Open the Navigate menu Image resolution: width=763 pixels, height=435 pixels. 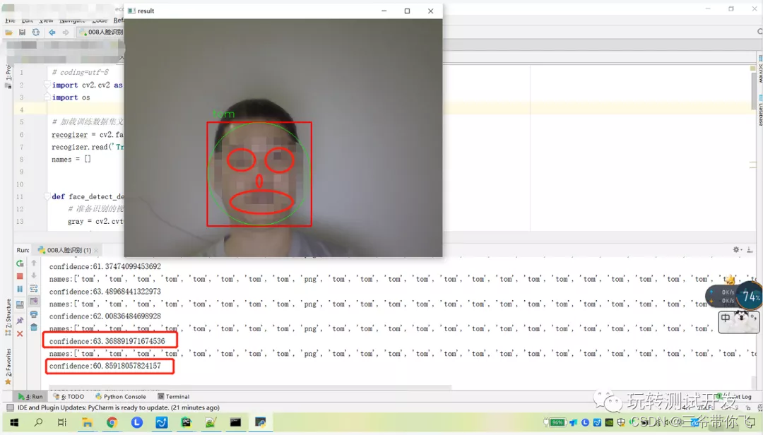point(72,20)
